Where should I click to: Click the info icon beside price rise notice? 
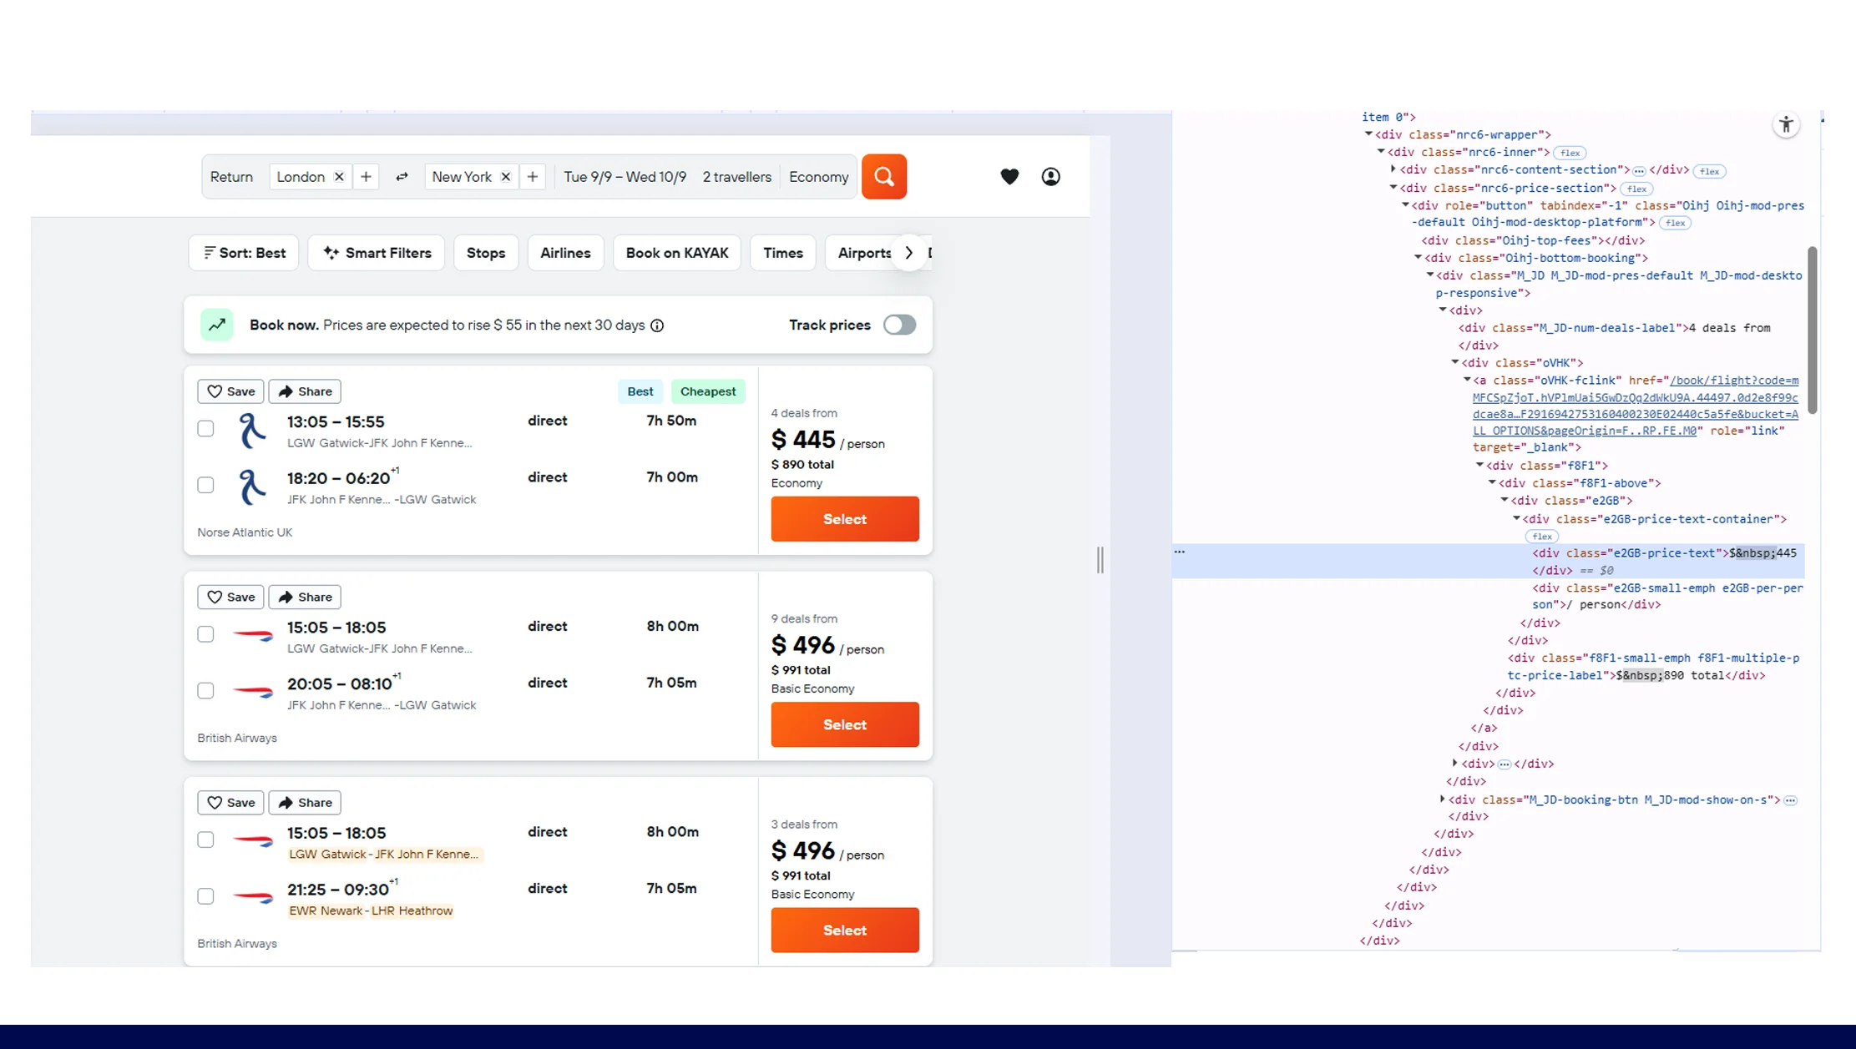(657, 325)
